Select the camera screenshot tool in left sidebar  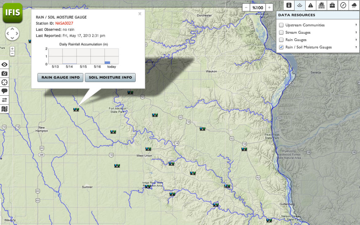pyautogui.click(x=4, y=74)
